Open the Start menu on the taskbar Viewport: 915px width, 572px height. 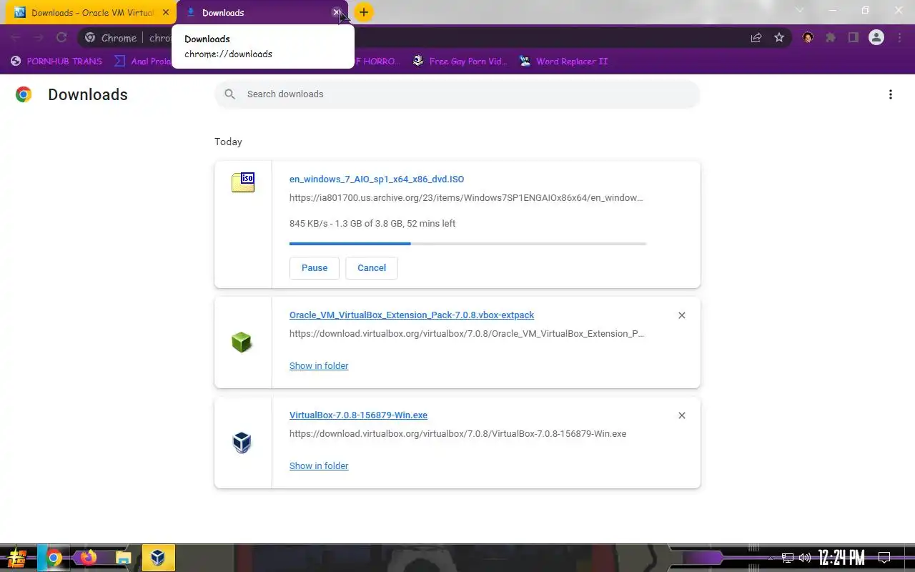tap(17, 558)
